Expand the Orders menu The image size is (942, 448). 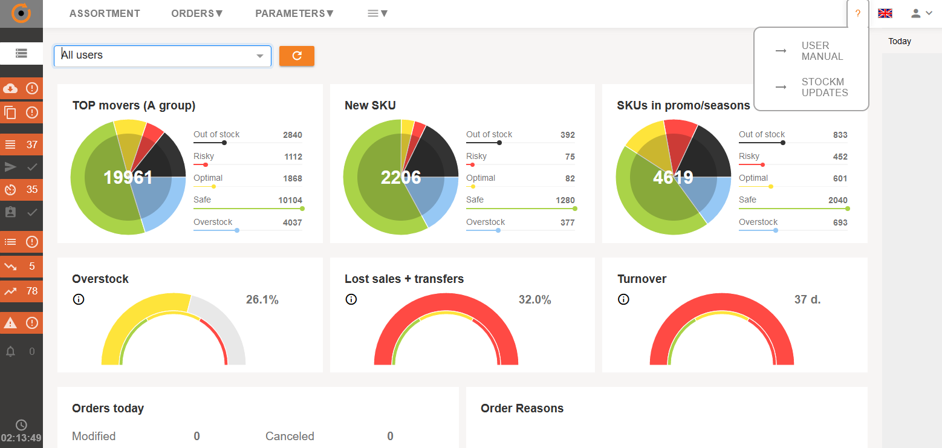coord(197,13)
